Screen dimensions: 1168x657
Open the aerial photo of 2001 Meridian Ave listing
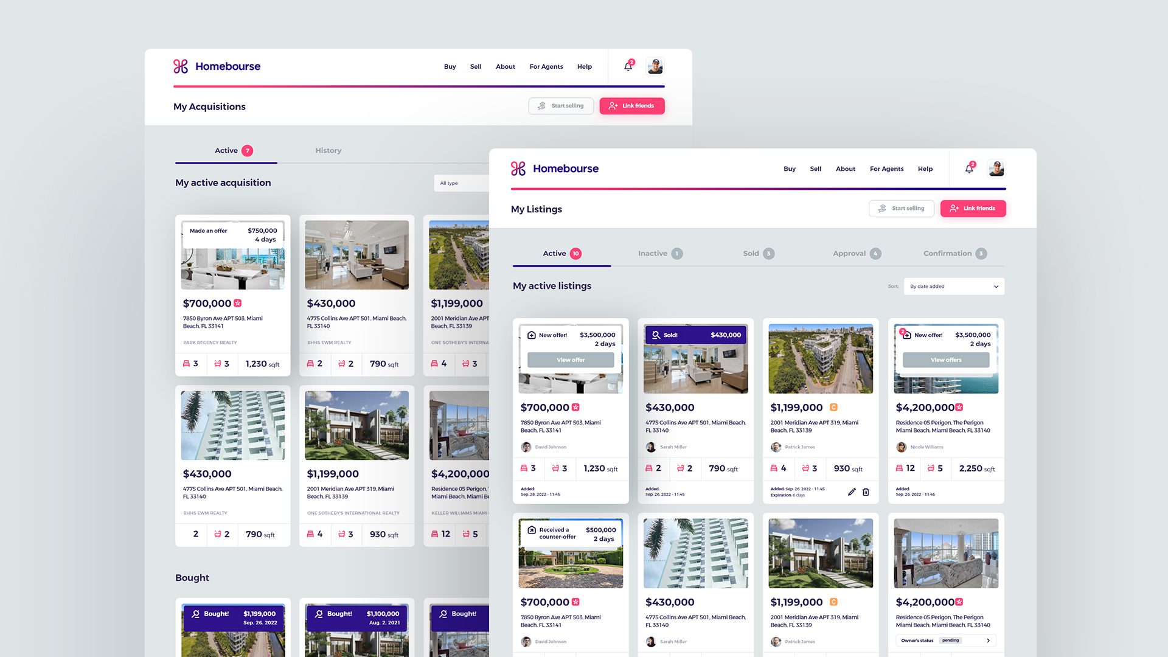click(x=820, y=358)
